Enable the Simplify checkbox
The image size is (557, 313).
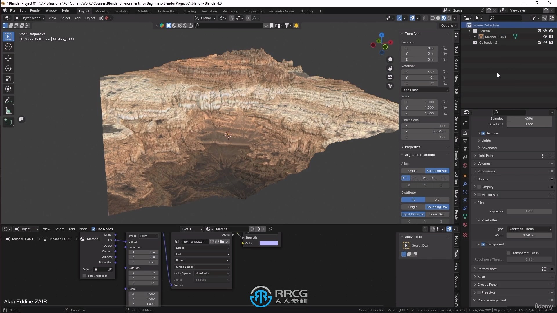479,187
